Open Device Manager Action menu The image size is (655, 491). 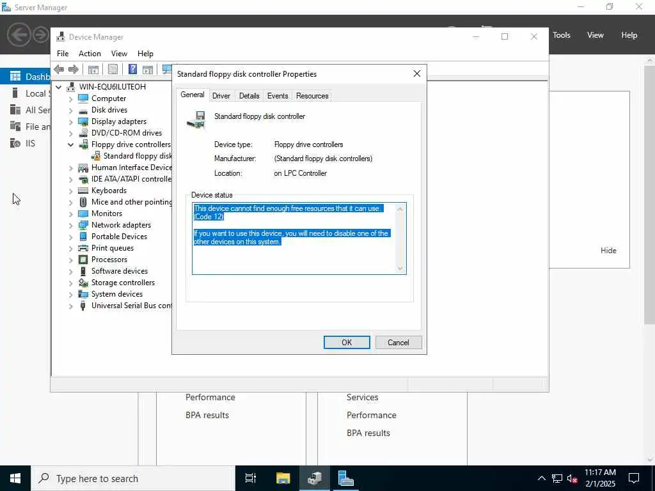click(x=90, y=54)
